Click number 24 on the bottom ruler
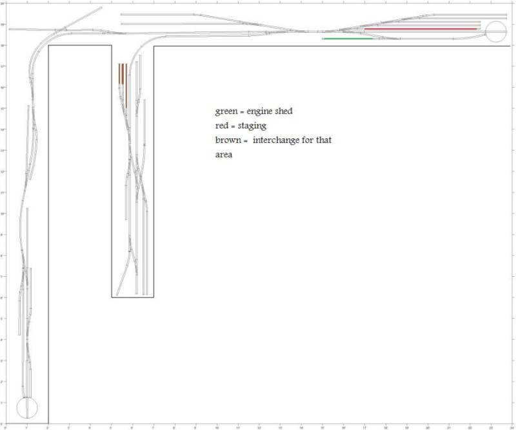516x430 pixels. (511, 427)
